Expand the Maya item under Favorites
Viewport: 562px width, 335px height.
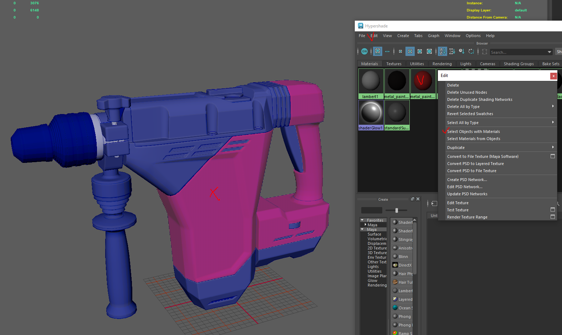pyautogui.click(x=366, y=225)
